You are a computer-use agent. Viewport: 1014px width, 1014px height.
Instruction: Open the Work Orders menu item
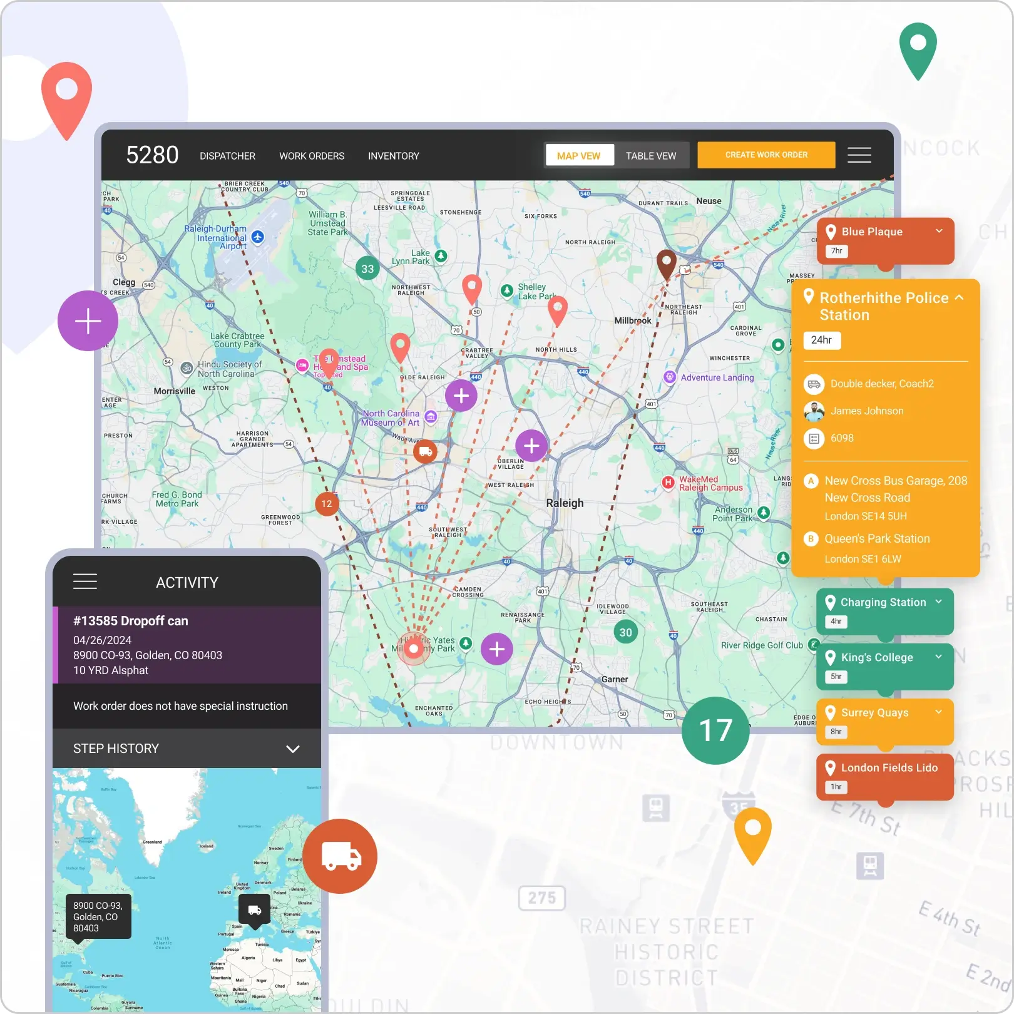(x=312, y=156)
